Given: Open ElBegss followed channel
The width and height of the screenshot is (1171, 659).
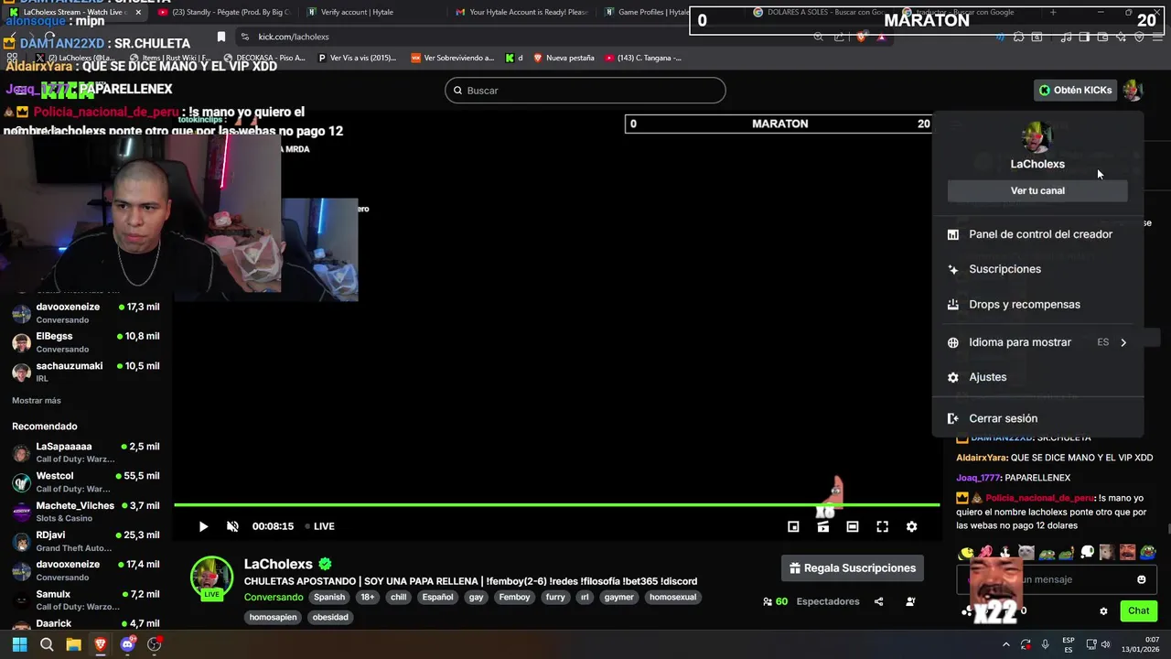Looking at the screenshot, I should pyautogui.click(x=87, y=342).
